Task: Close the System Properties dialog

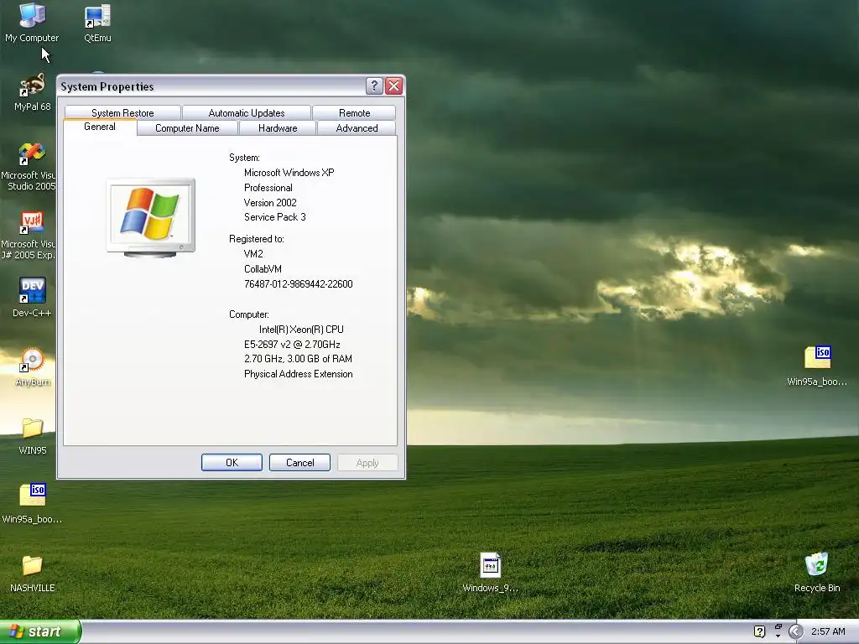Action: click(x=394, y=86)
